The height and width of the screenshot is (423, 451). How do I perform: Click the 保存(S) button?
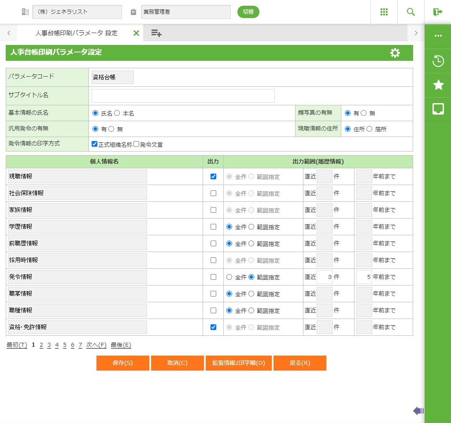pyautogui.click(x=123, y=363)
